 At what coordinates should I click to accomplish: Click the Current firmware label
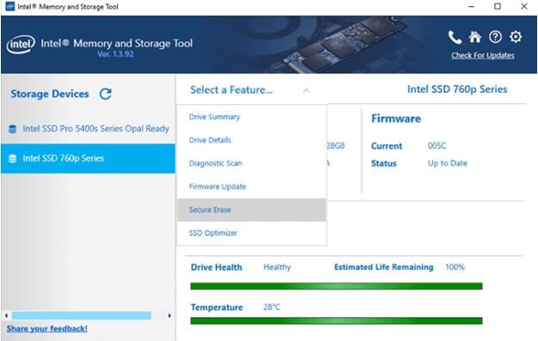(x=387, y=146)
